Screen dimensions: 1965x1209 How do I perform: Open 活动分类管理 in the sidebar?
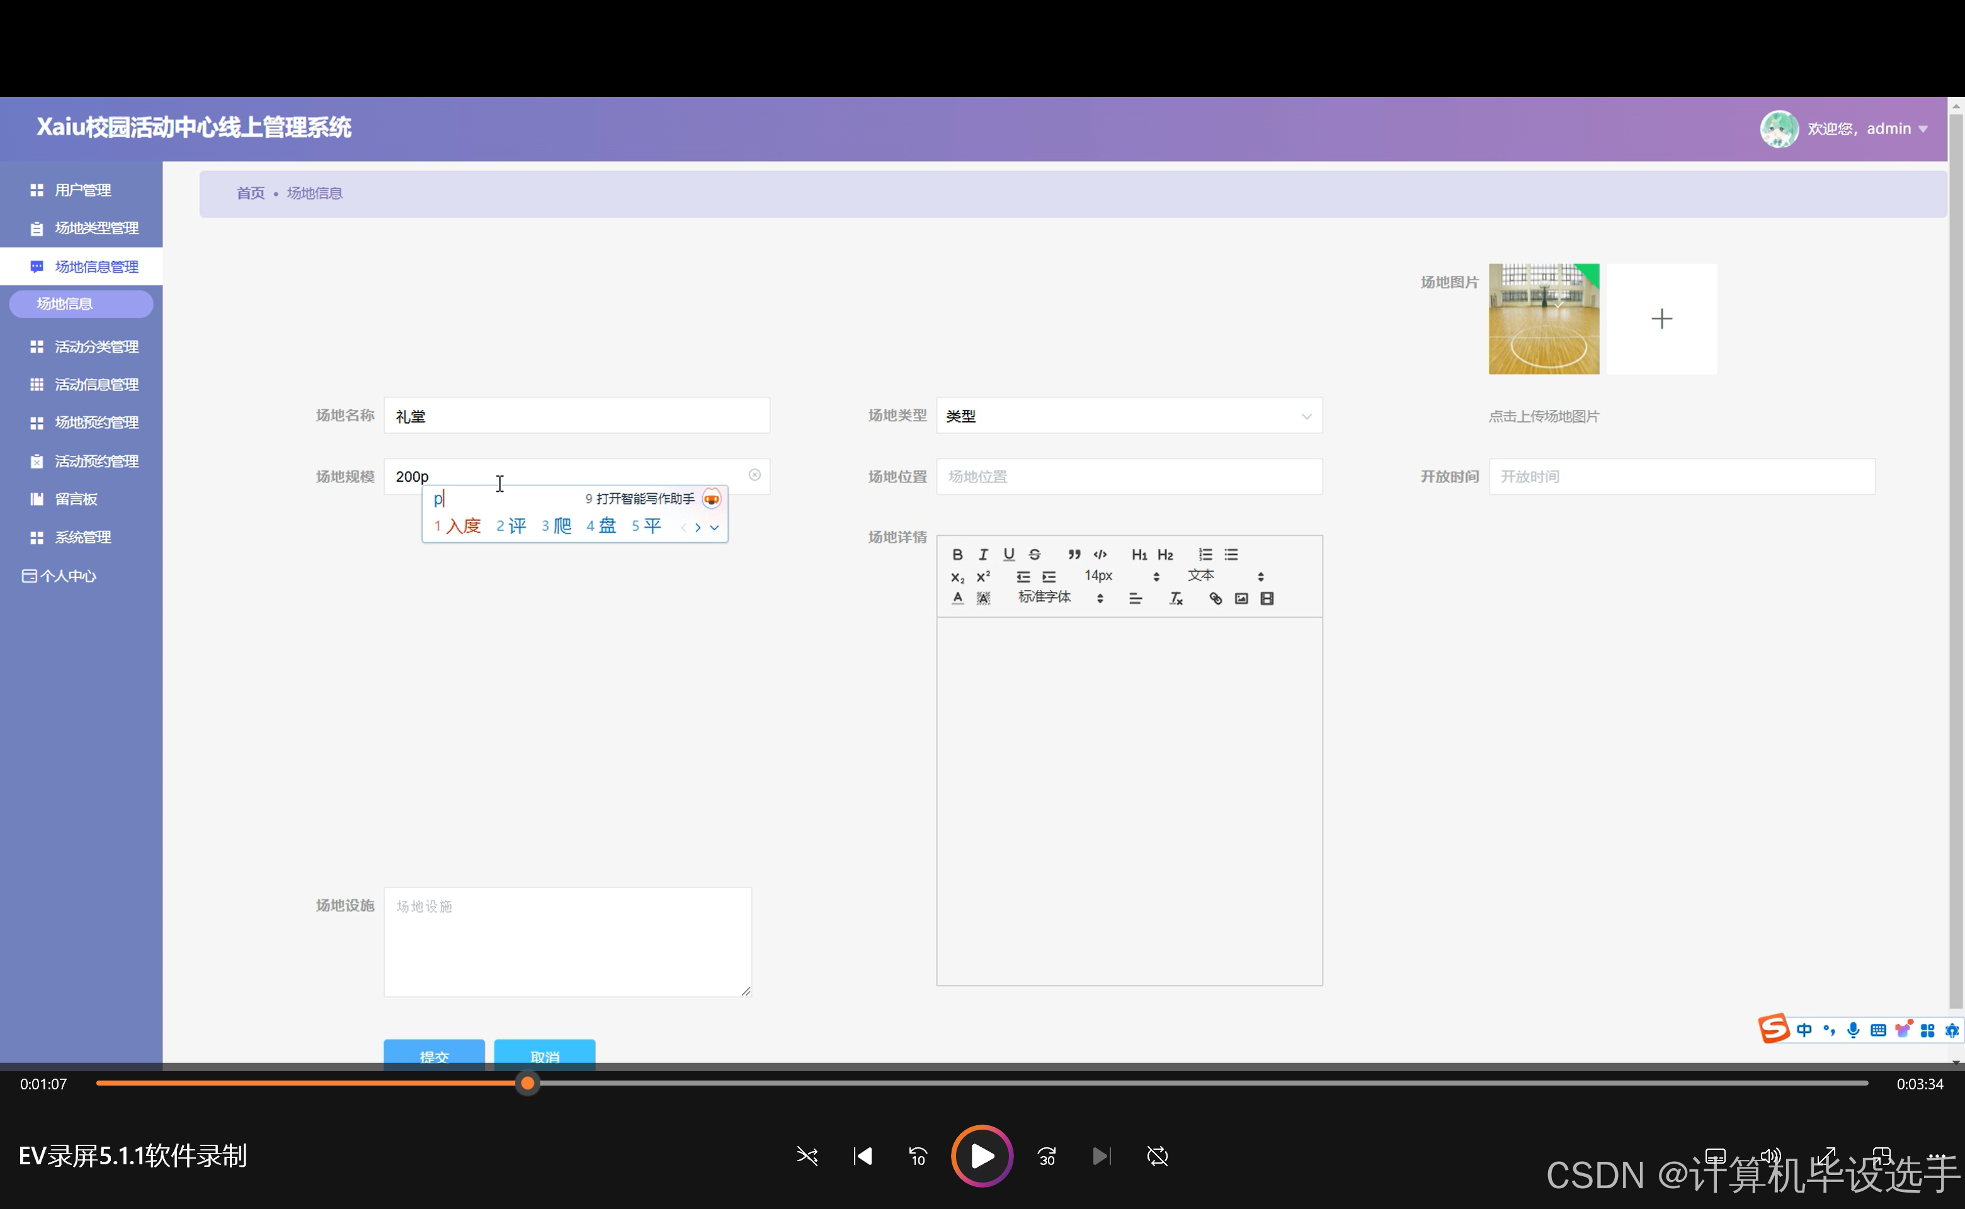pyautogui.click(x=82, y=346)
